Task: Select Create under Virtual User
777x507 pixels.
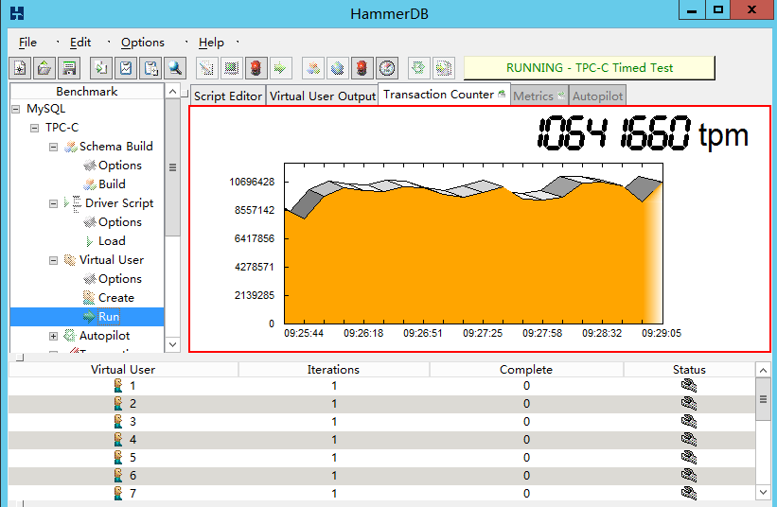Action: (115, 298)
